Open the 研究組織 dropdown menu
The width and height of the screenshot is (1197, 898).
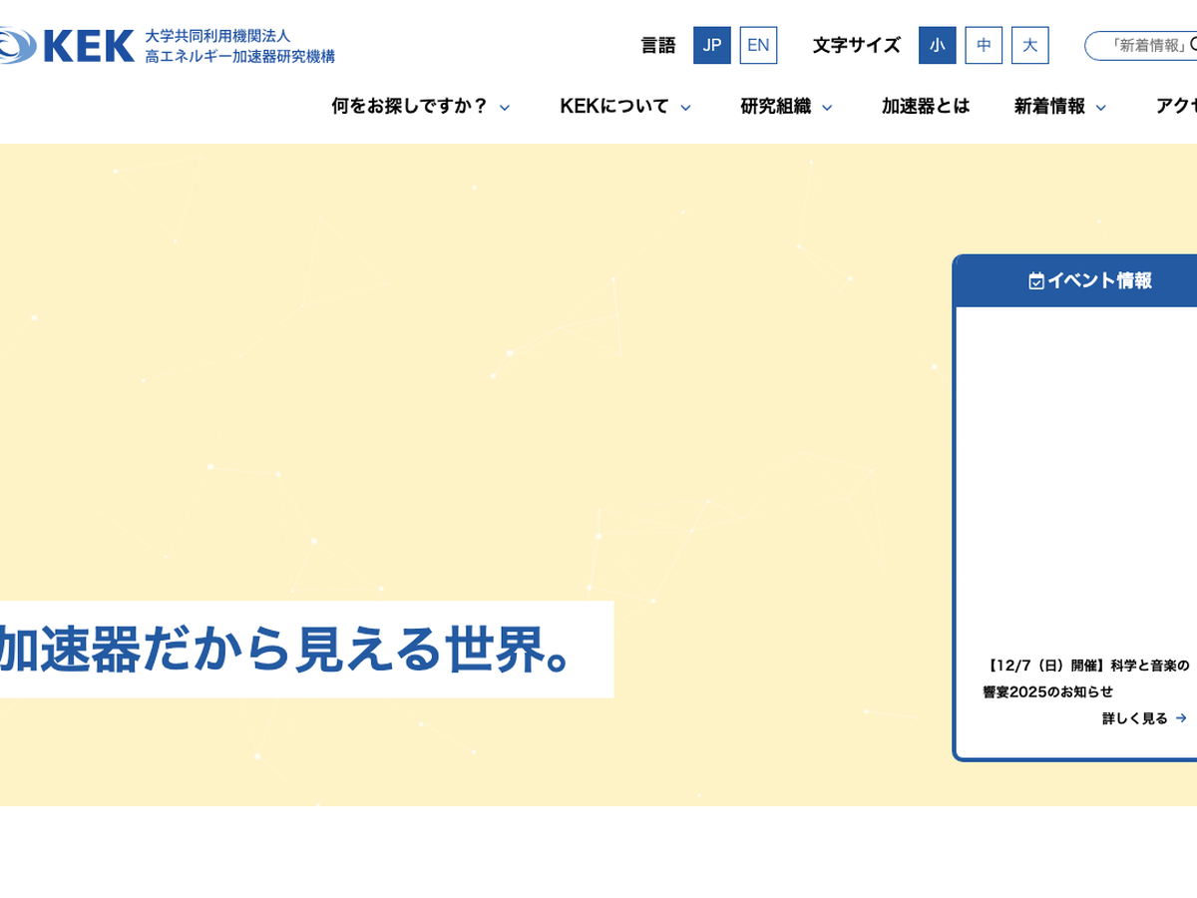pos(786,107)
